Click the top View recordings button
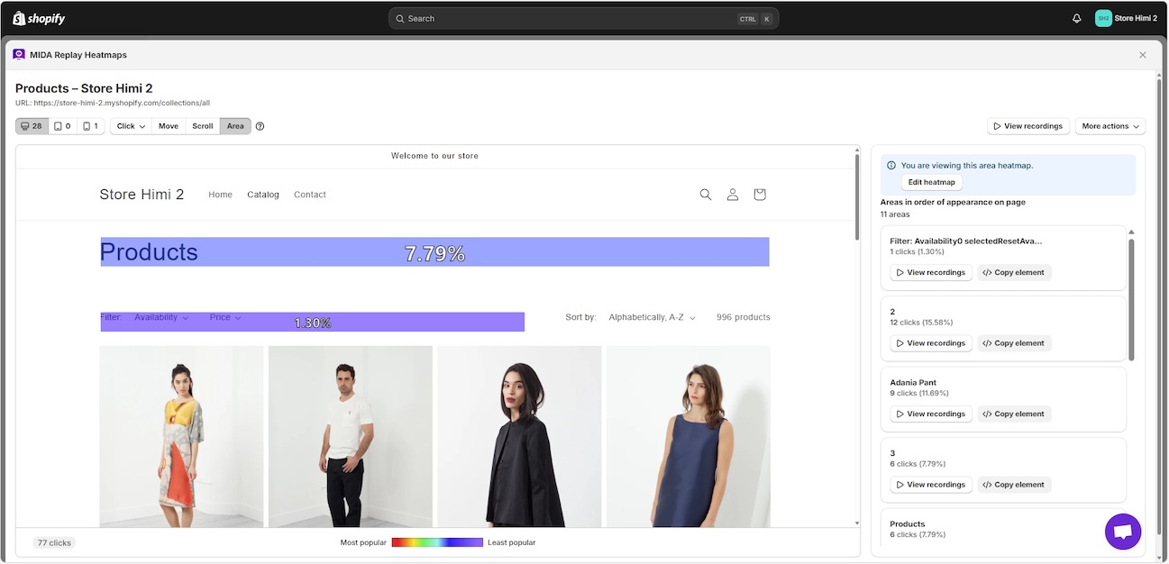The width and height of the screenshot is (1169, 564). pos(1027,126)
